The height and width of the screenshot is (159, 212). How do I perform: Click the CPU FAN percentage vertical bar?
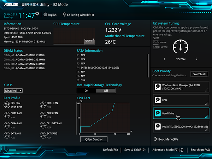(x=76, y=118)
